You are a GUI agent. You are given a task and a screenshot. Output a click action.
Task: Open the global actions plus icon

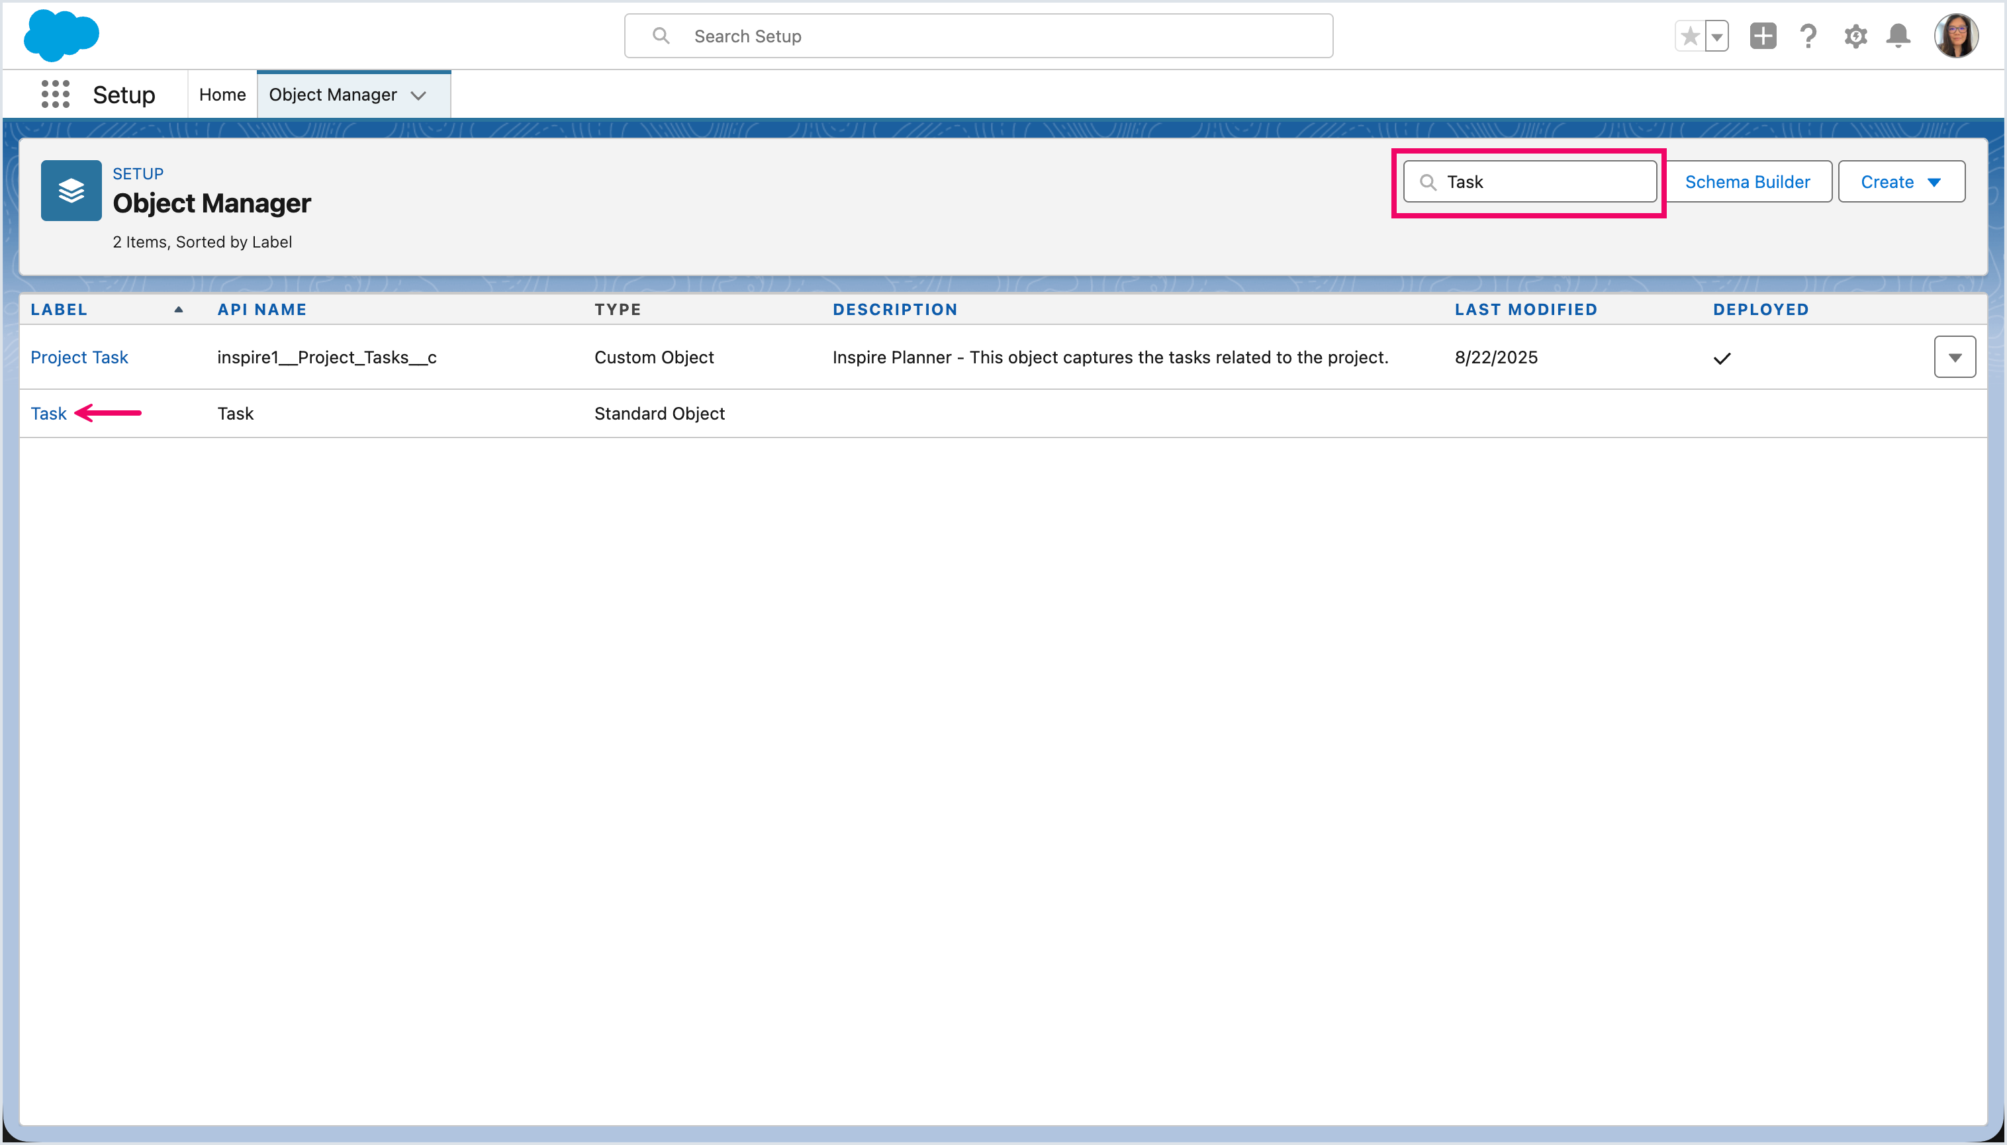point(1763,36)
